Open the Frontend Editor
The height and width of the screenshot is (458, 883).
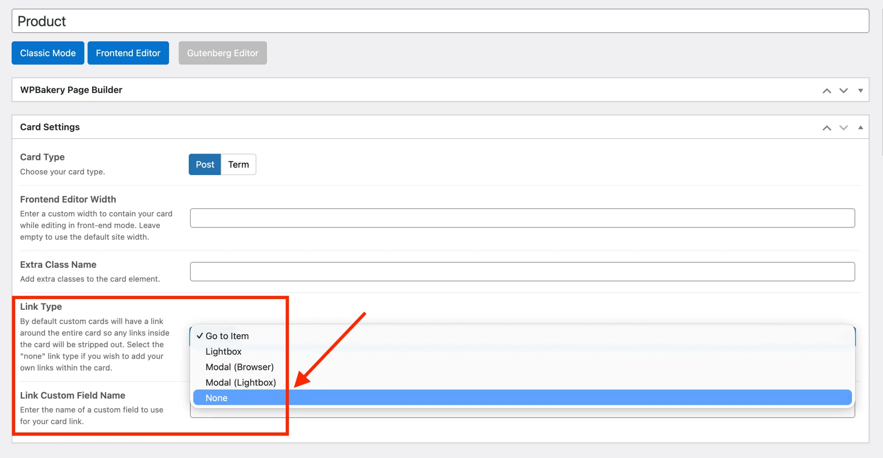128,53
